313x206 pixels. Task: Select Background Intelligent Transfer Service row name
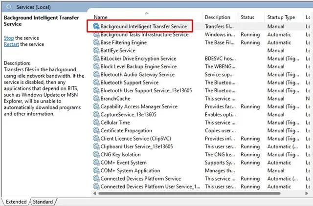tap(143, 26)
